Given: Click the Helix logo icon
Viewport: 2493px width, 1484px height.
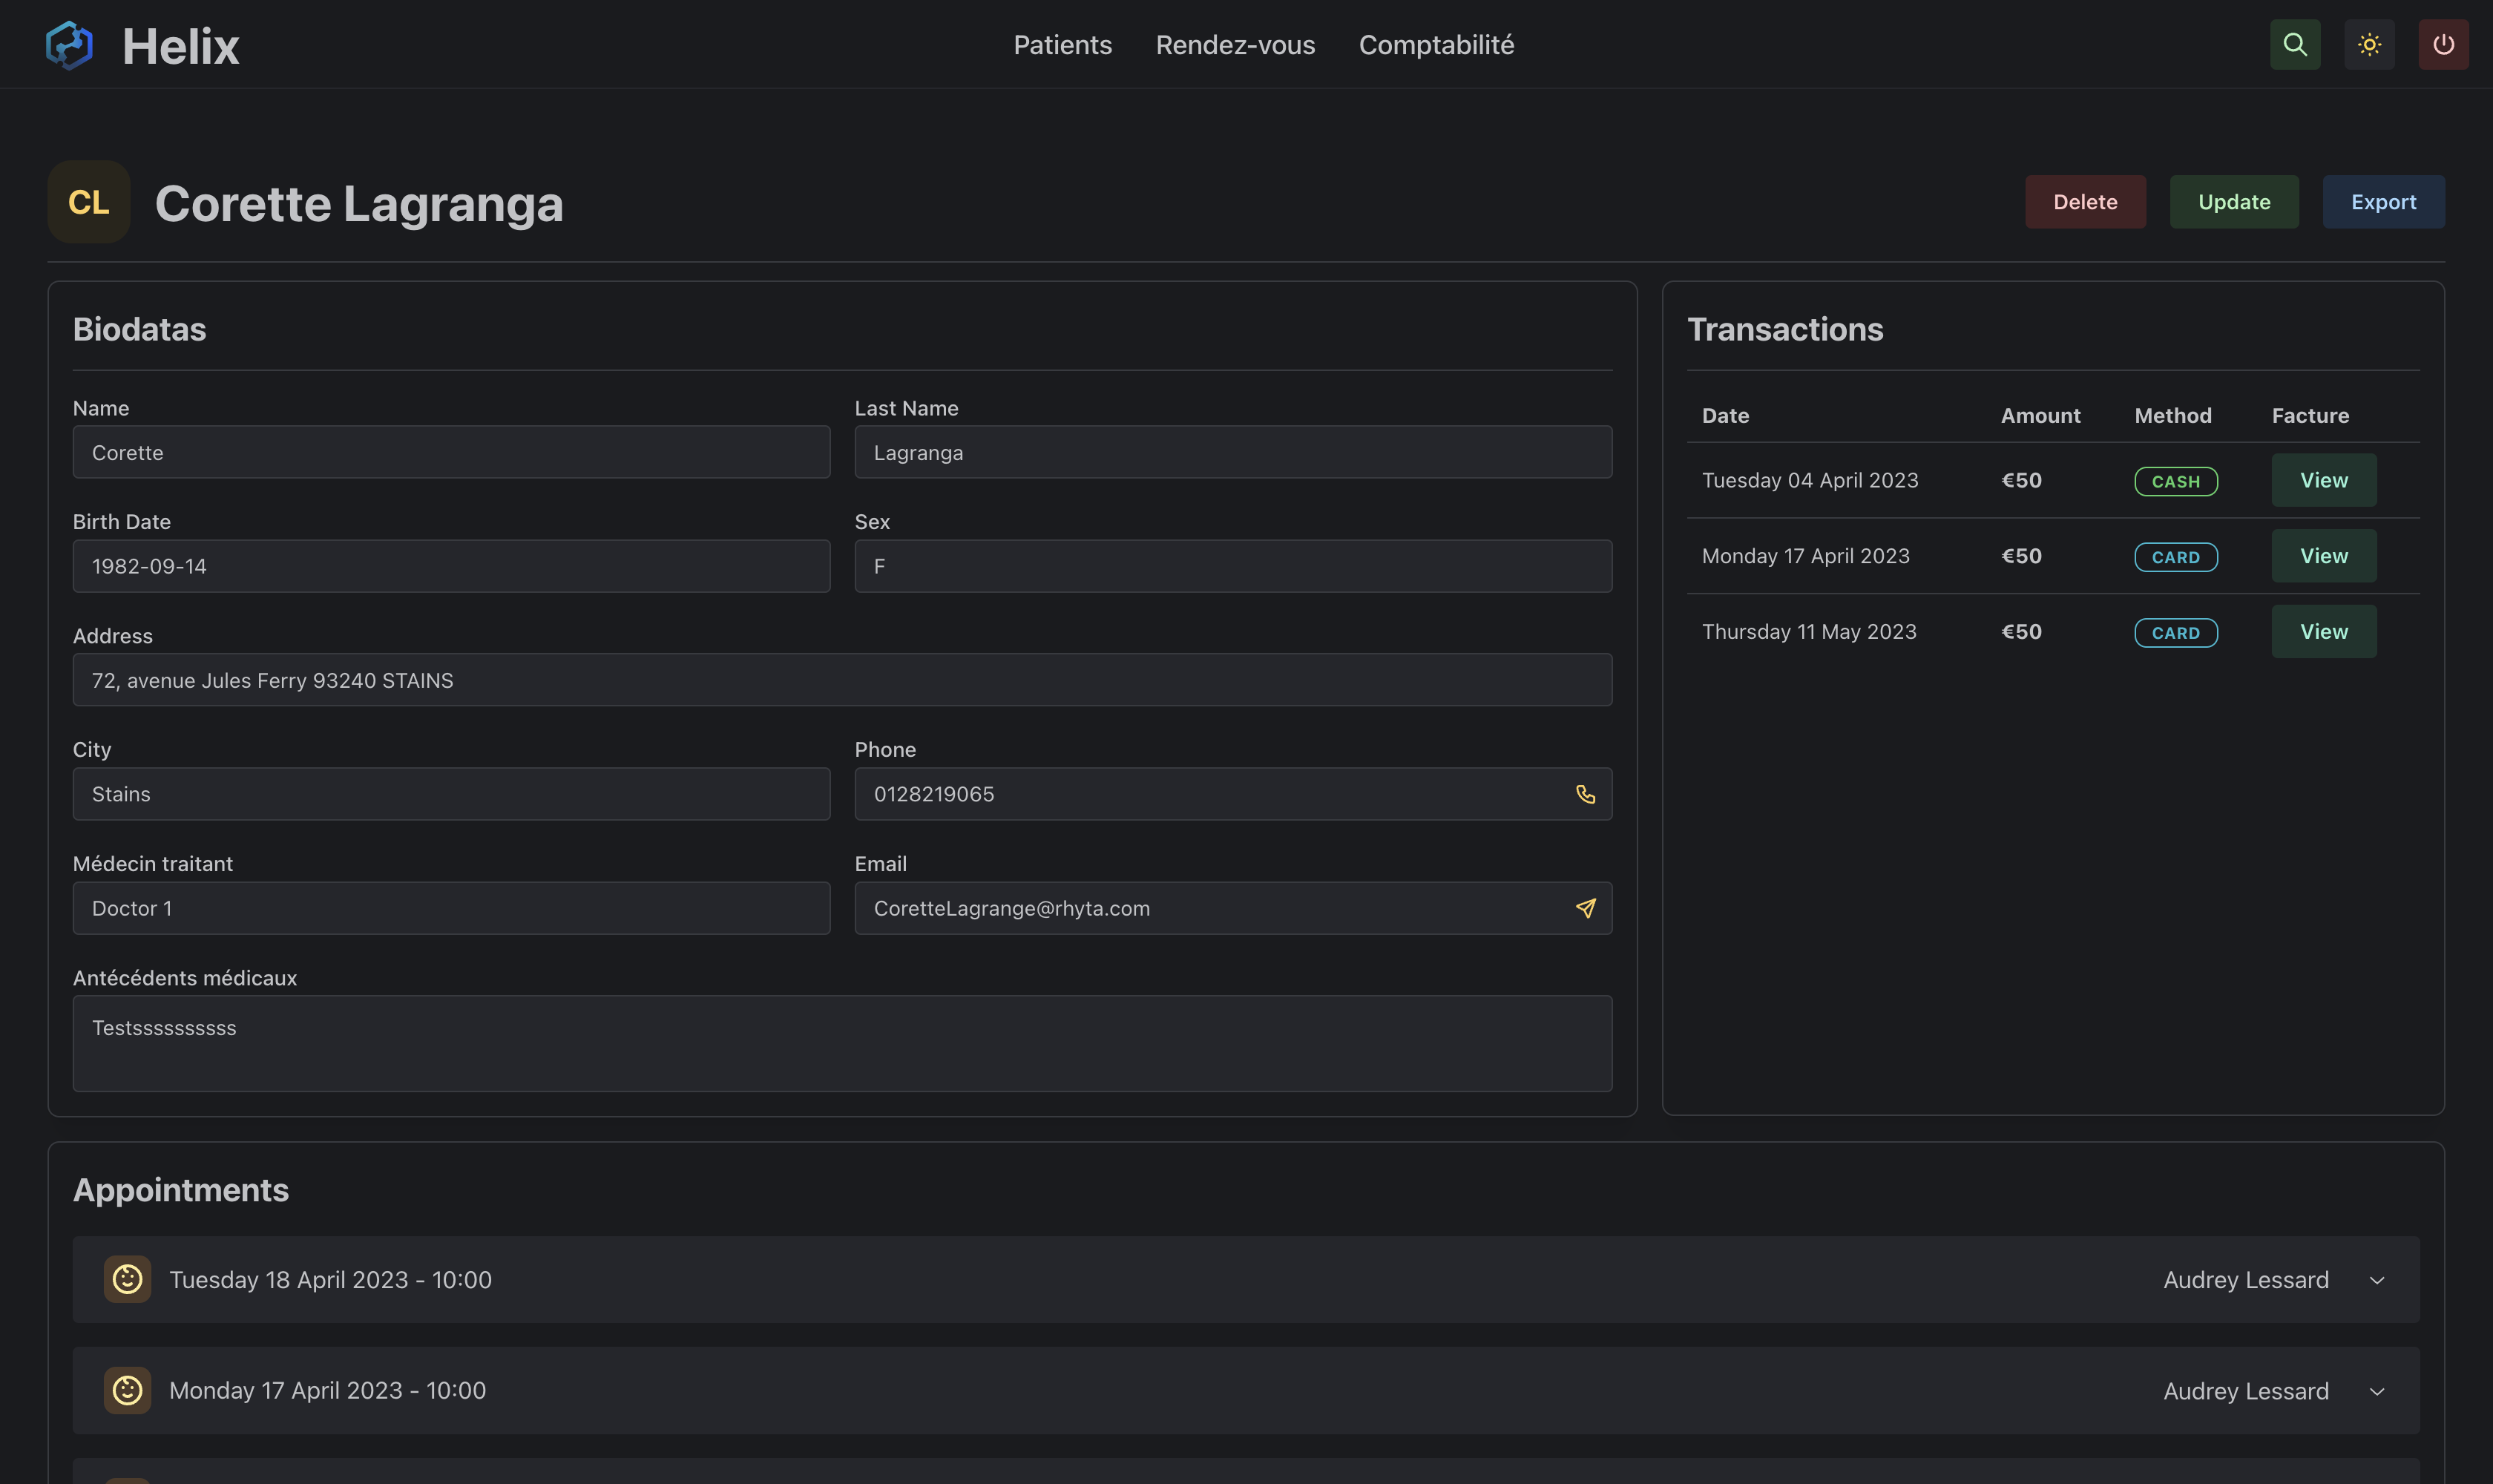Looking at the screenshot, I should (69, 45).
